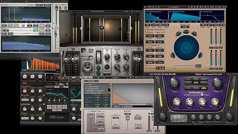Click Waves logo in R360 toolbar
This screenshot has height=134, width=238.
tap(145, 7)
